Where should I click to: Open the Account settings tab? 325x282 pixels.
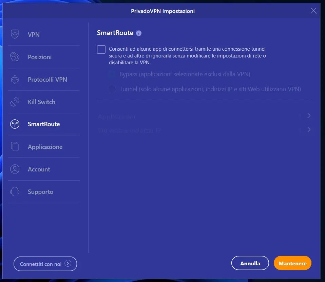pos(44,169)
